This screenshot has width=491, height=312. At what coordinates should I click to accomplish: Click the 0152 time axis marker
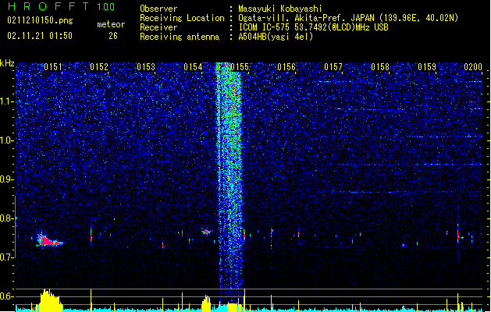click(x=99, y=67)
